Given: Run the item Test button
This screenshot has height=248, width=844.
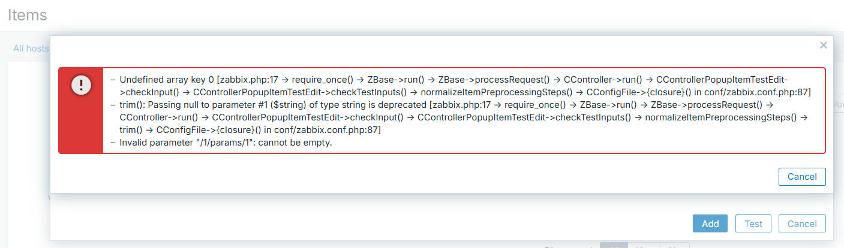Looking at the screenshot, I should [753, 223].
